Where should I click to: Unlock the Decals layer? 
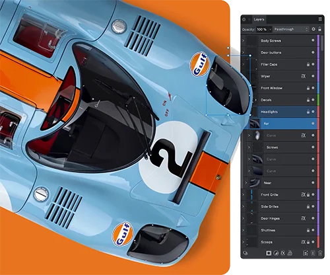308,100
